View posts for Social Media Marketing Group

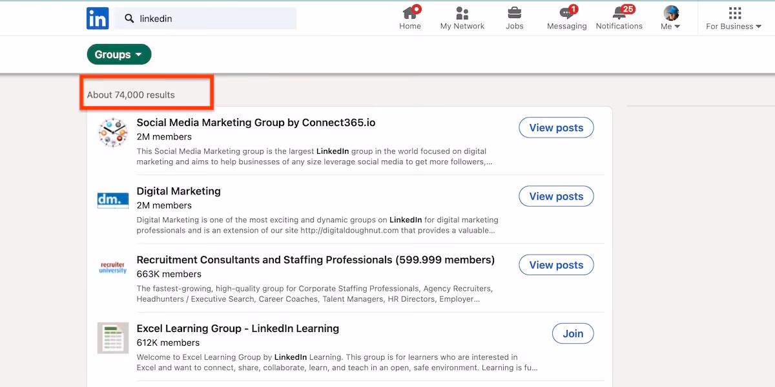click(556, 128)
